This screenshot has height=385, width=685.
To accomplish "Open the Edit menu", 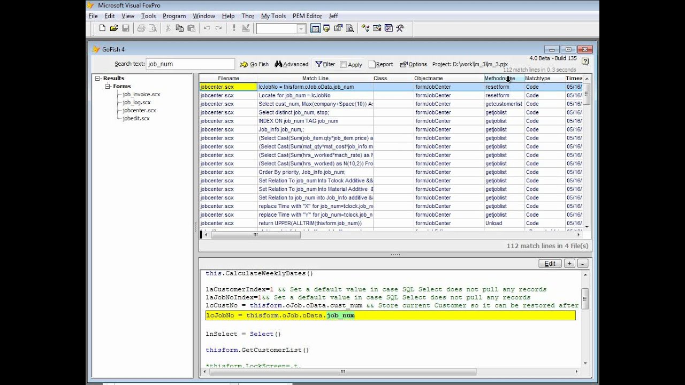I will point(110,16).
